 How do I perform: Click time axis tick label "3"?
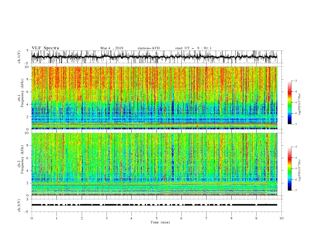point(106,218)
